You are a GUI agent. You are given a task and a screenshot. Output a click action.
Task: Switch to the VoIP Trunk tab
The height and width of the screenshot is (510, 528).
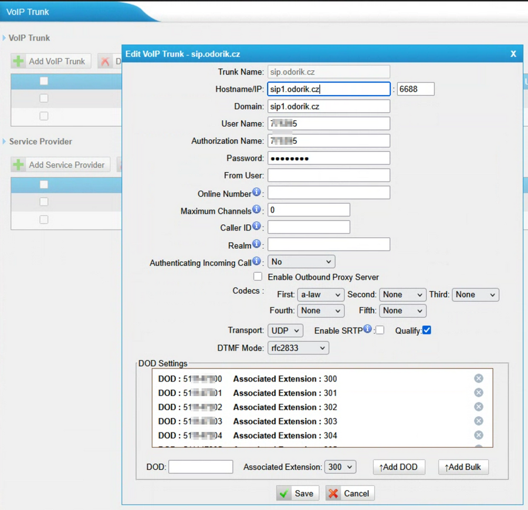click(28, 12)
